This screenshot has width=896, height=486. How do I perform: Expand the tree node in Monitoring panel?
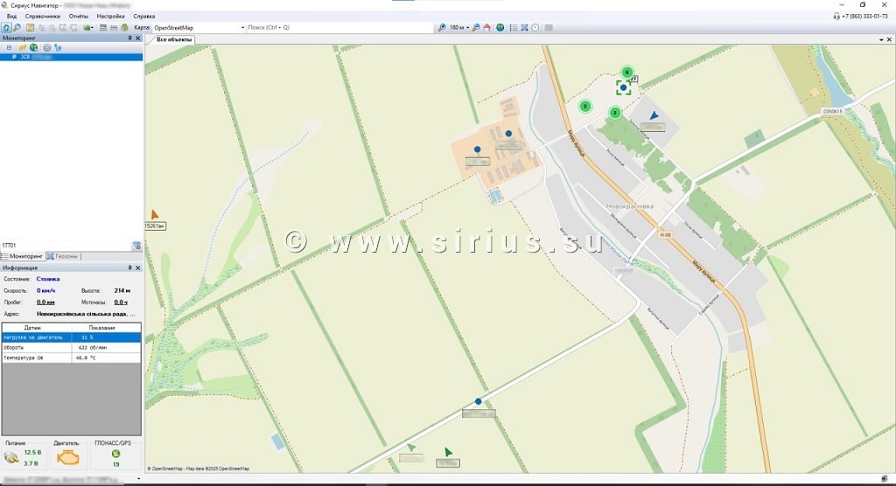(9, 47)
